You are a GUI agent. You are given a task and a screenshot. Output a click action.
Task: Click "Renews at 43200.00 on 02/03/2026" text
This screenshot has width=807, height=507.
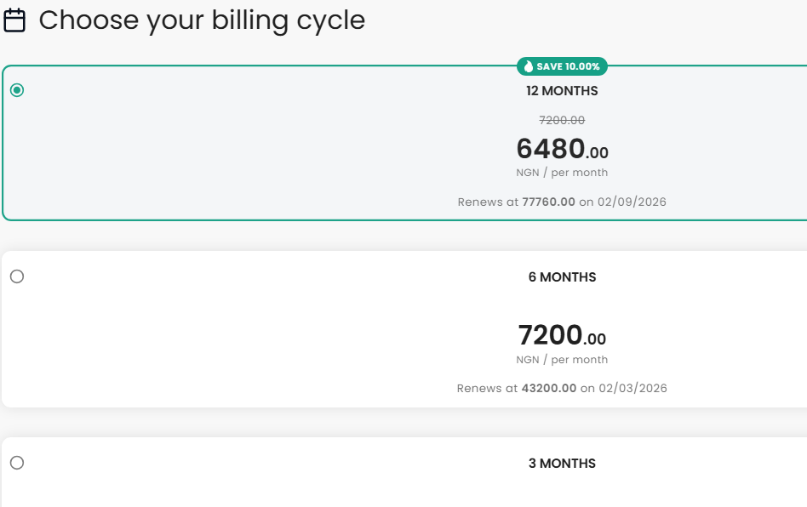pyautogui.click(x=562, y=388)
